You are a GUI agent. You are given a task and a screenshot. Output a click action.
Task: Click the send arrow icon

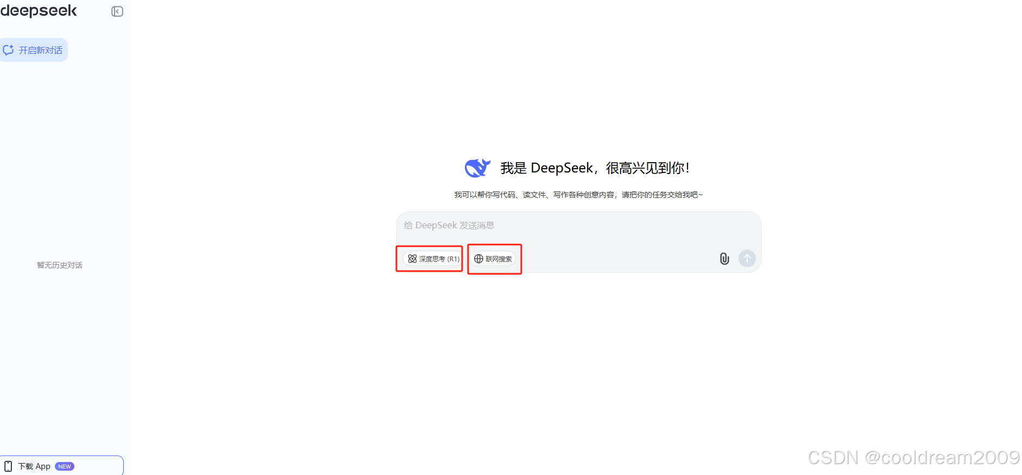pos(747,259)
